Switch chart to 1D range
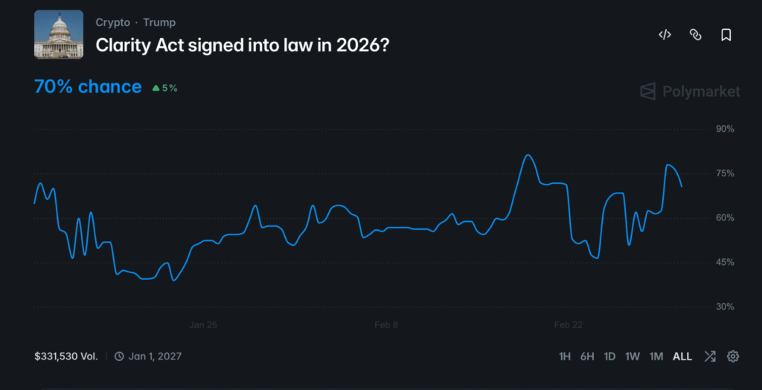This screenshot has height=390, width=762. [x=609, y=357]
